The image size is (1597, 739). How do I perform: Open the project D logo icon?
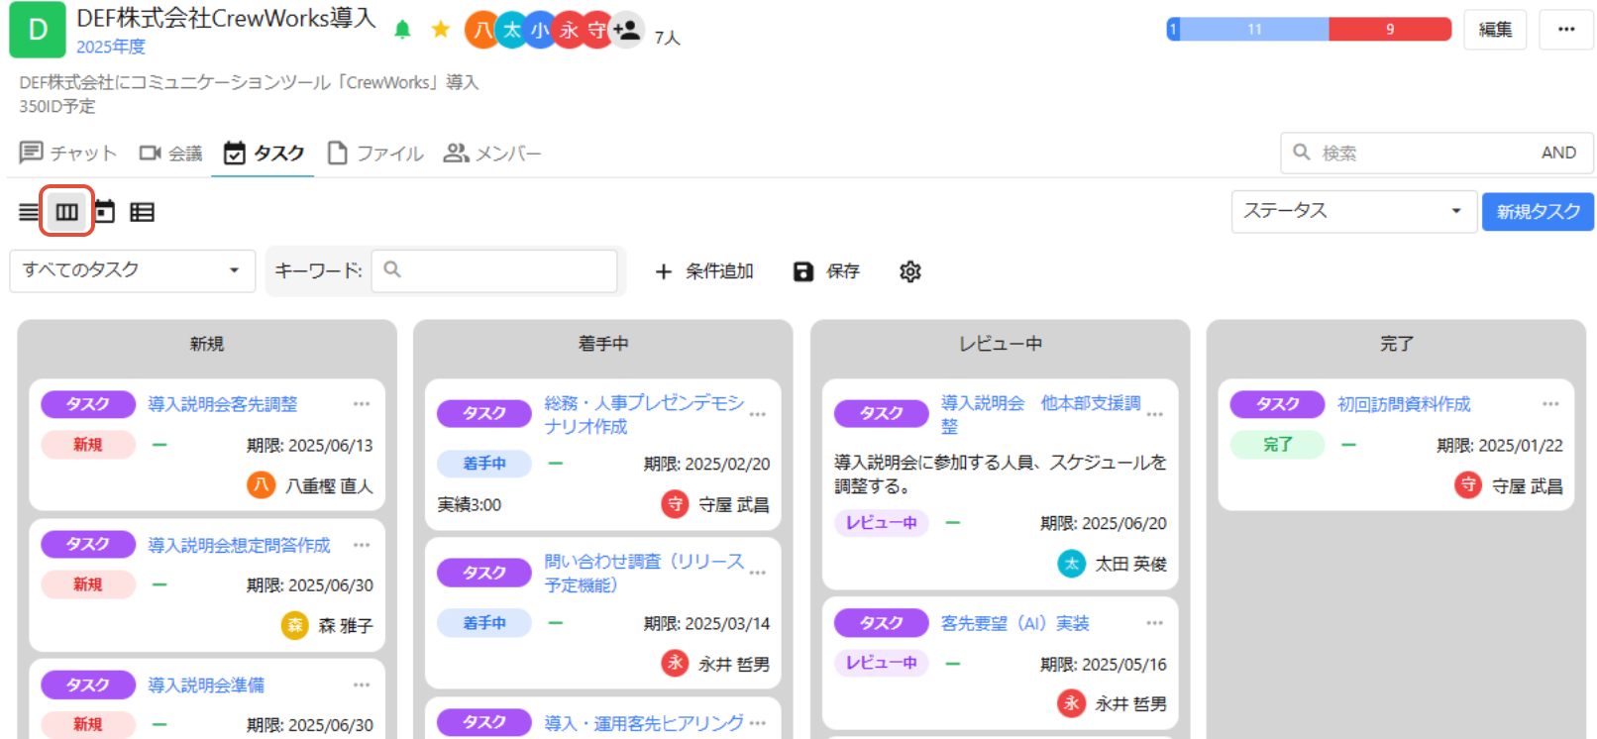(x=38, y=30)
